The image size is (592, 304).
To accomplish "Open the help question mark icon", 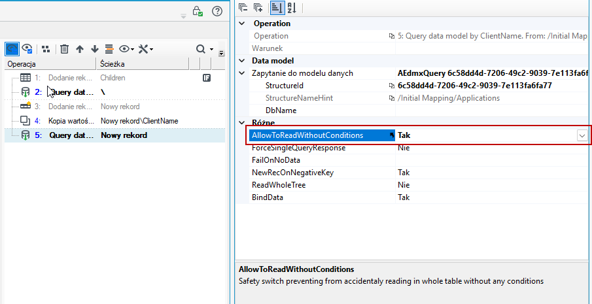I will click(217, 11).
